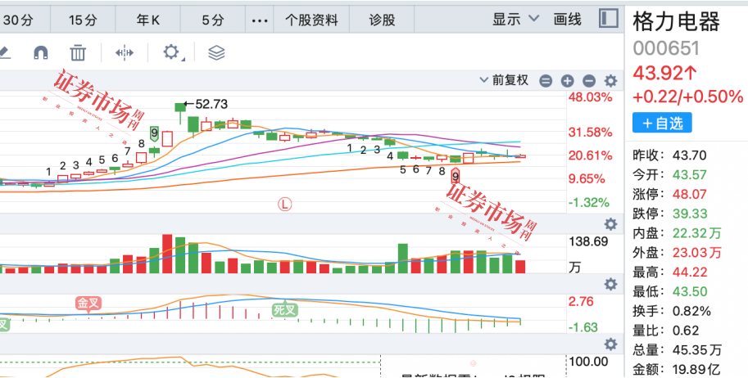Click the horizontal compress/align icon
Viewport: 748px width, 378px height.
click(125, 52)
